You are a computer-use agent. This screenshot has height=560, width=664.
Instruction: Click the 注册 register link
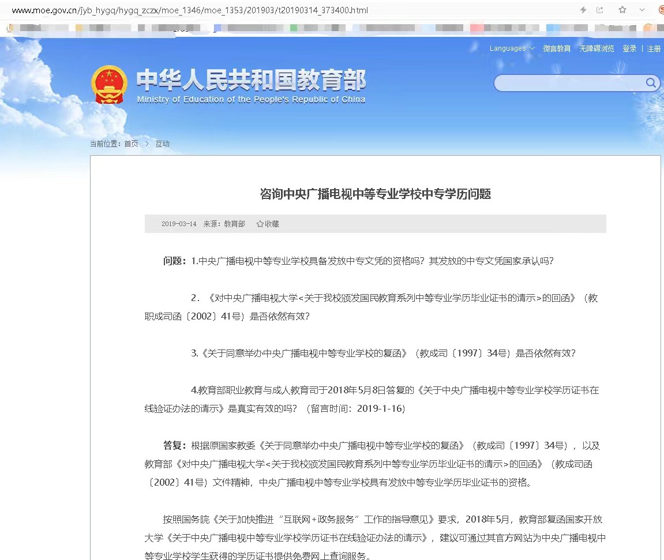[654, 48]
